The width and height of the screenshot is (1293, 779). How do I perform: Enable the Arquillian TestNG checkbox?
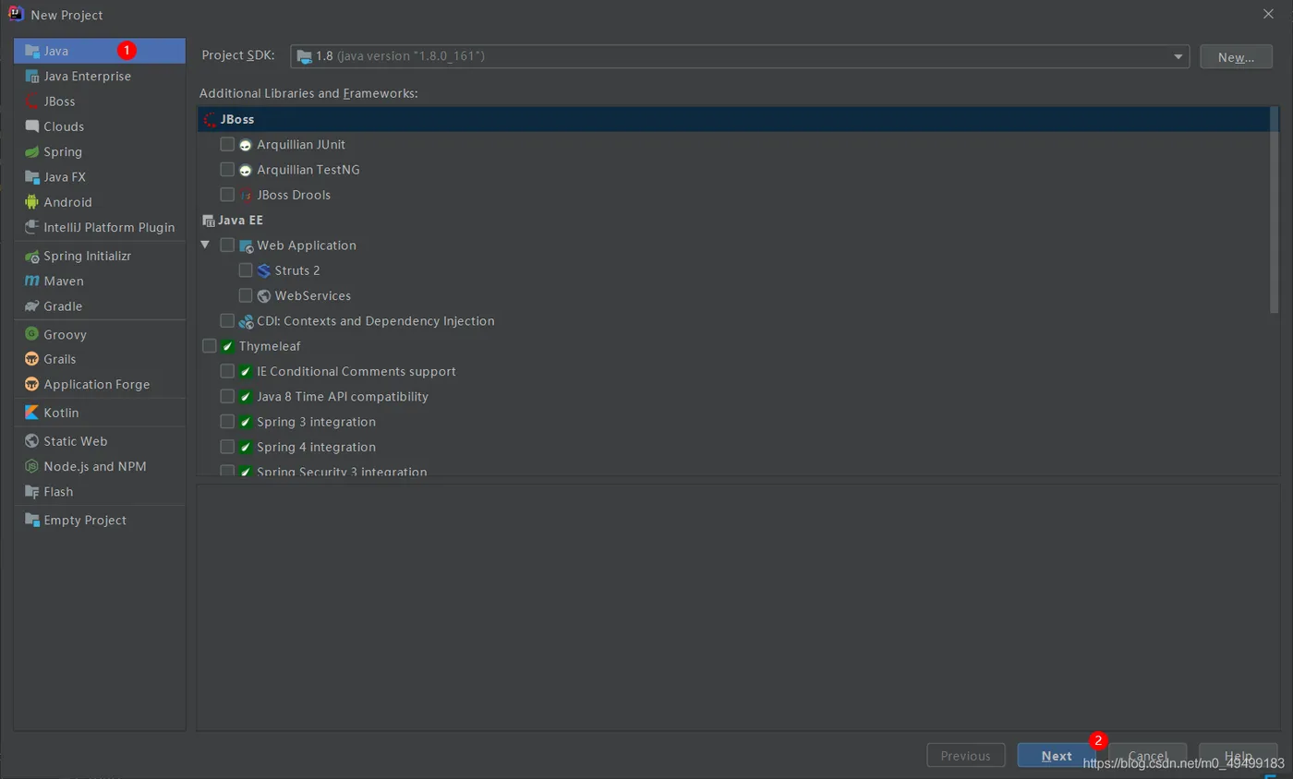227,170
